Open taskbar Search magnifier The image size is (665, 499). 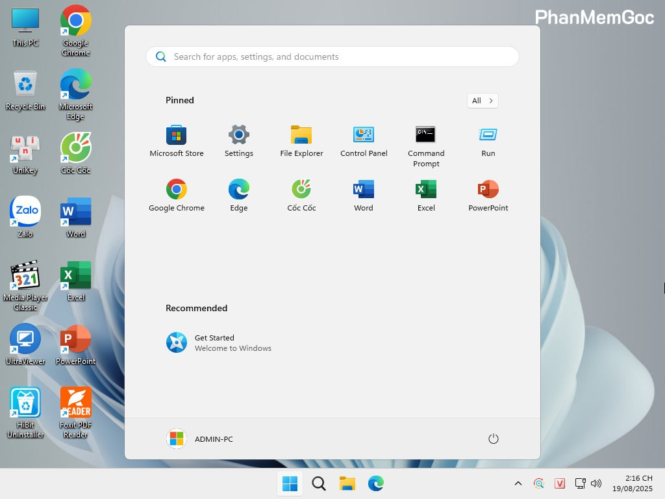(318, 483)
